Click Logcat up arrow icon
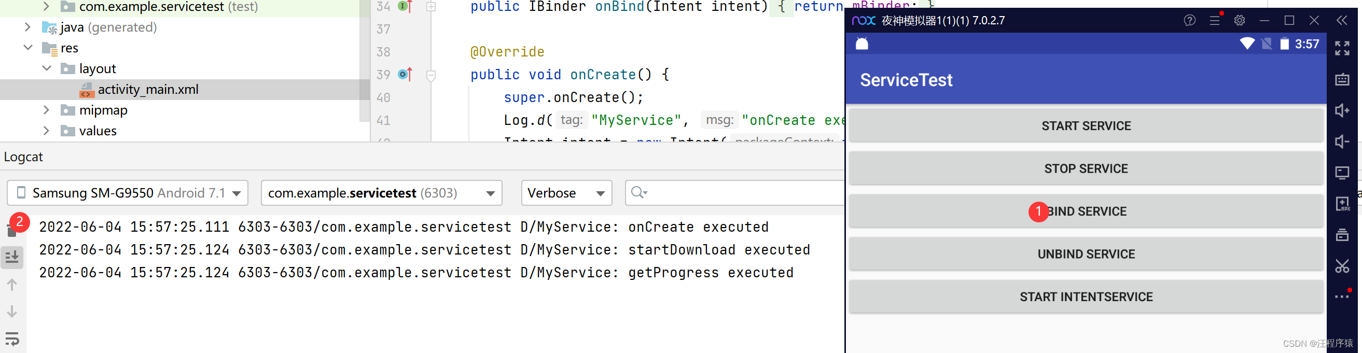The height and width of the screenshot is (353, 1362). pyautogui.click(x=12, y=285)
